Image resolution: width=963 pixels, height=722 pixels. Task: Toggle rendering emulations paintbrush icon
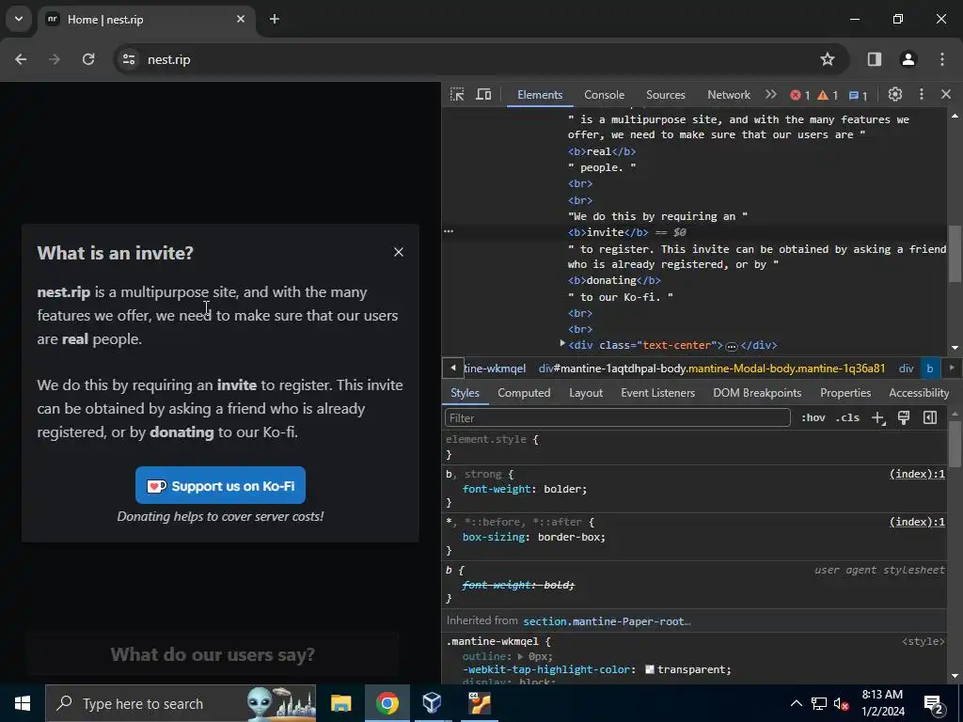(x=904, y=417)
